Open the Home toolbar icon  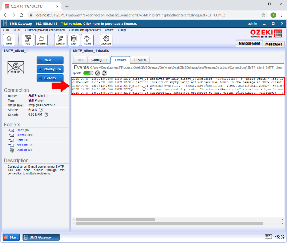(x=9, y=40)
